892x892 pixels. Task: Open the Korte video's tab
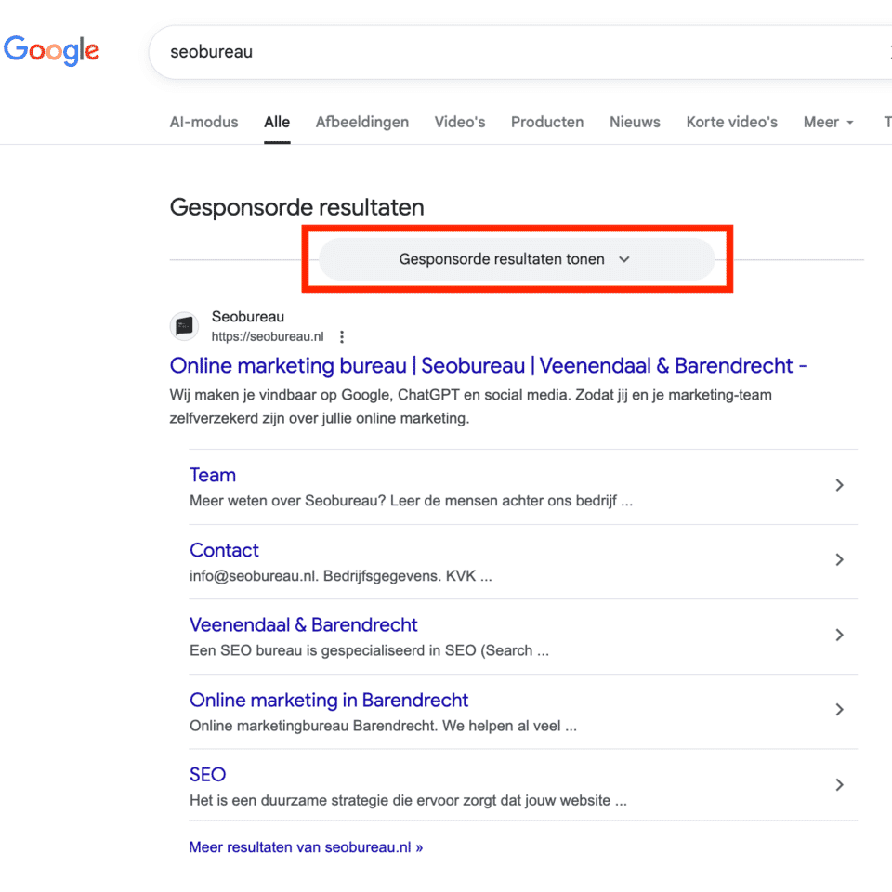coord(731,122)
